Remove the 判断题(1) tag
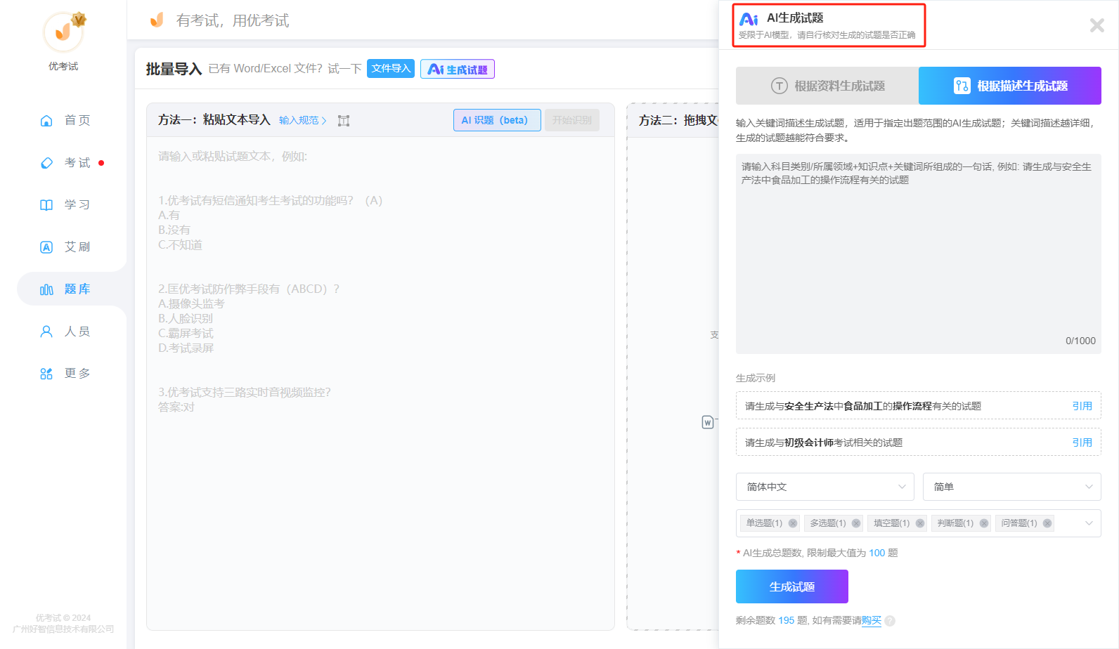Image resolution: width=1119 pixels, height=649 pixels. 984,523
